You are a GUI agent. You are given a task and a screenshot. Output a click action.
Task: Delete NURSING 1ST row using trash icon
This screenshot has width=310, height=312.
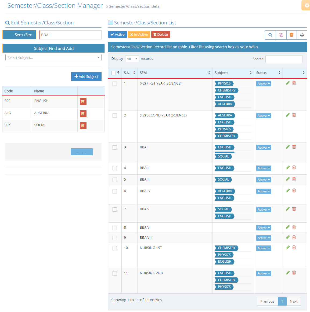[294, 247]
